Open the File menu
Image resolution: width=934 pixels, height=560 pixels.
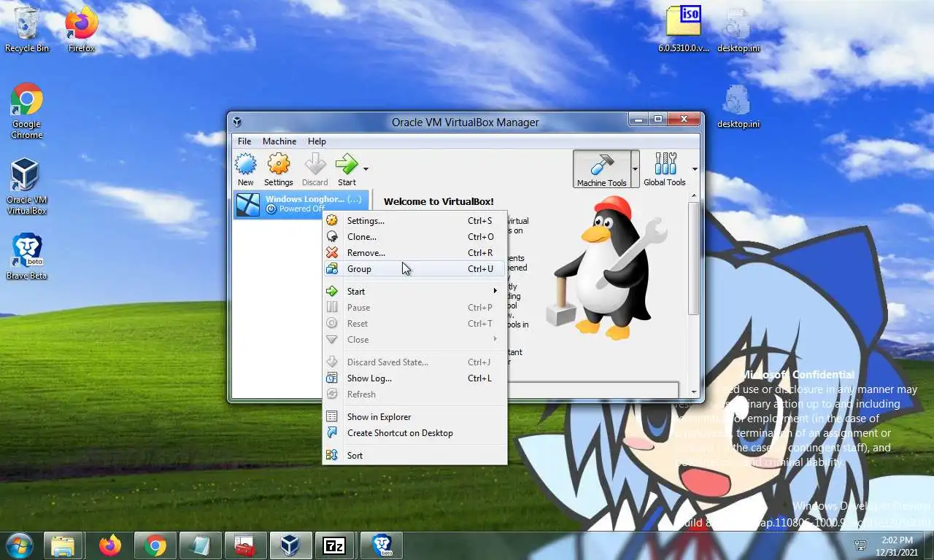[244, 141]
